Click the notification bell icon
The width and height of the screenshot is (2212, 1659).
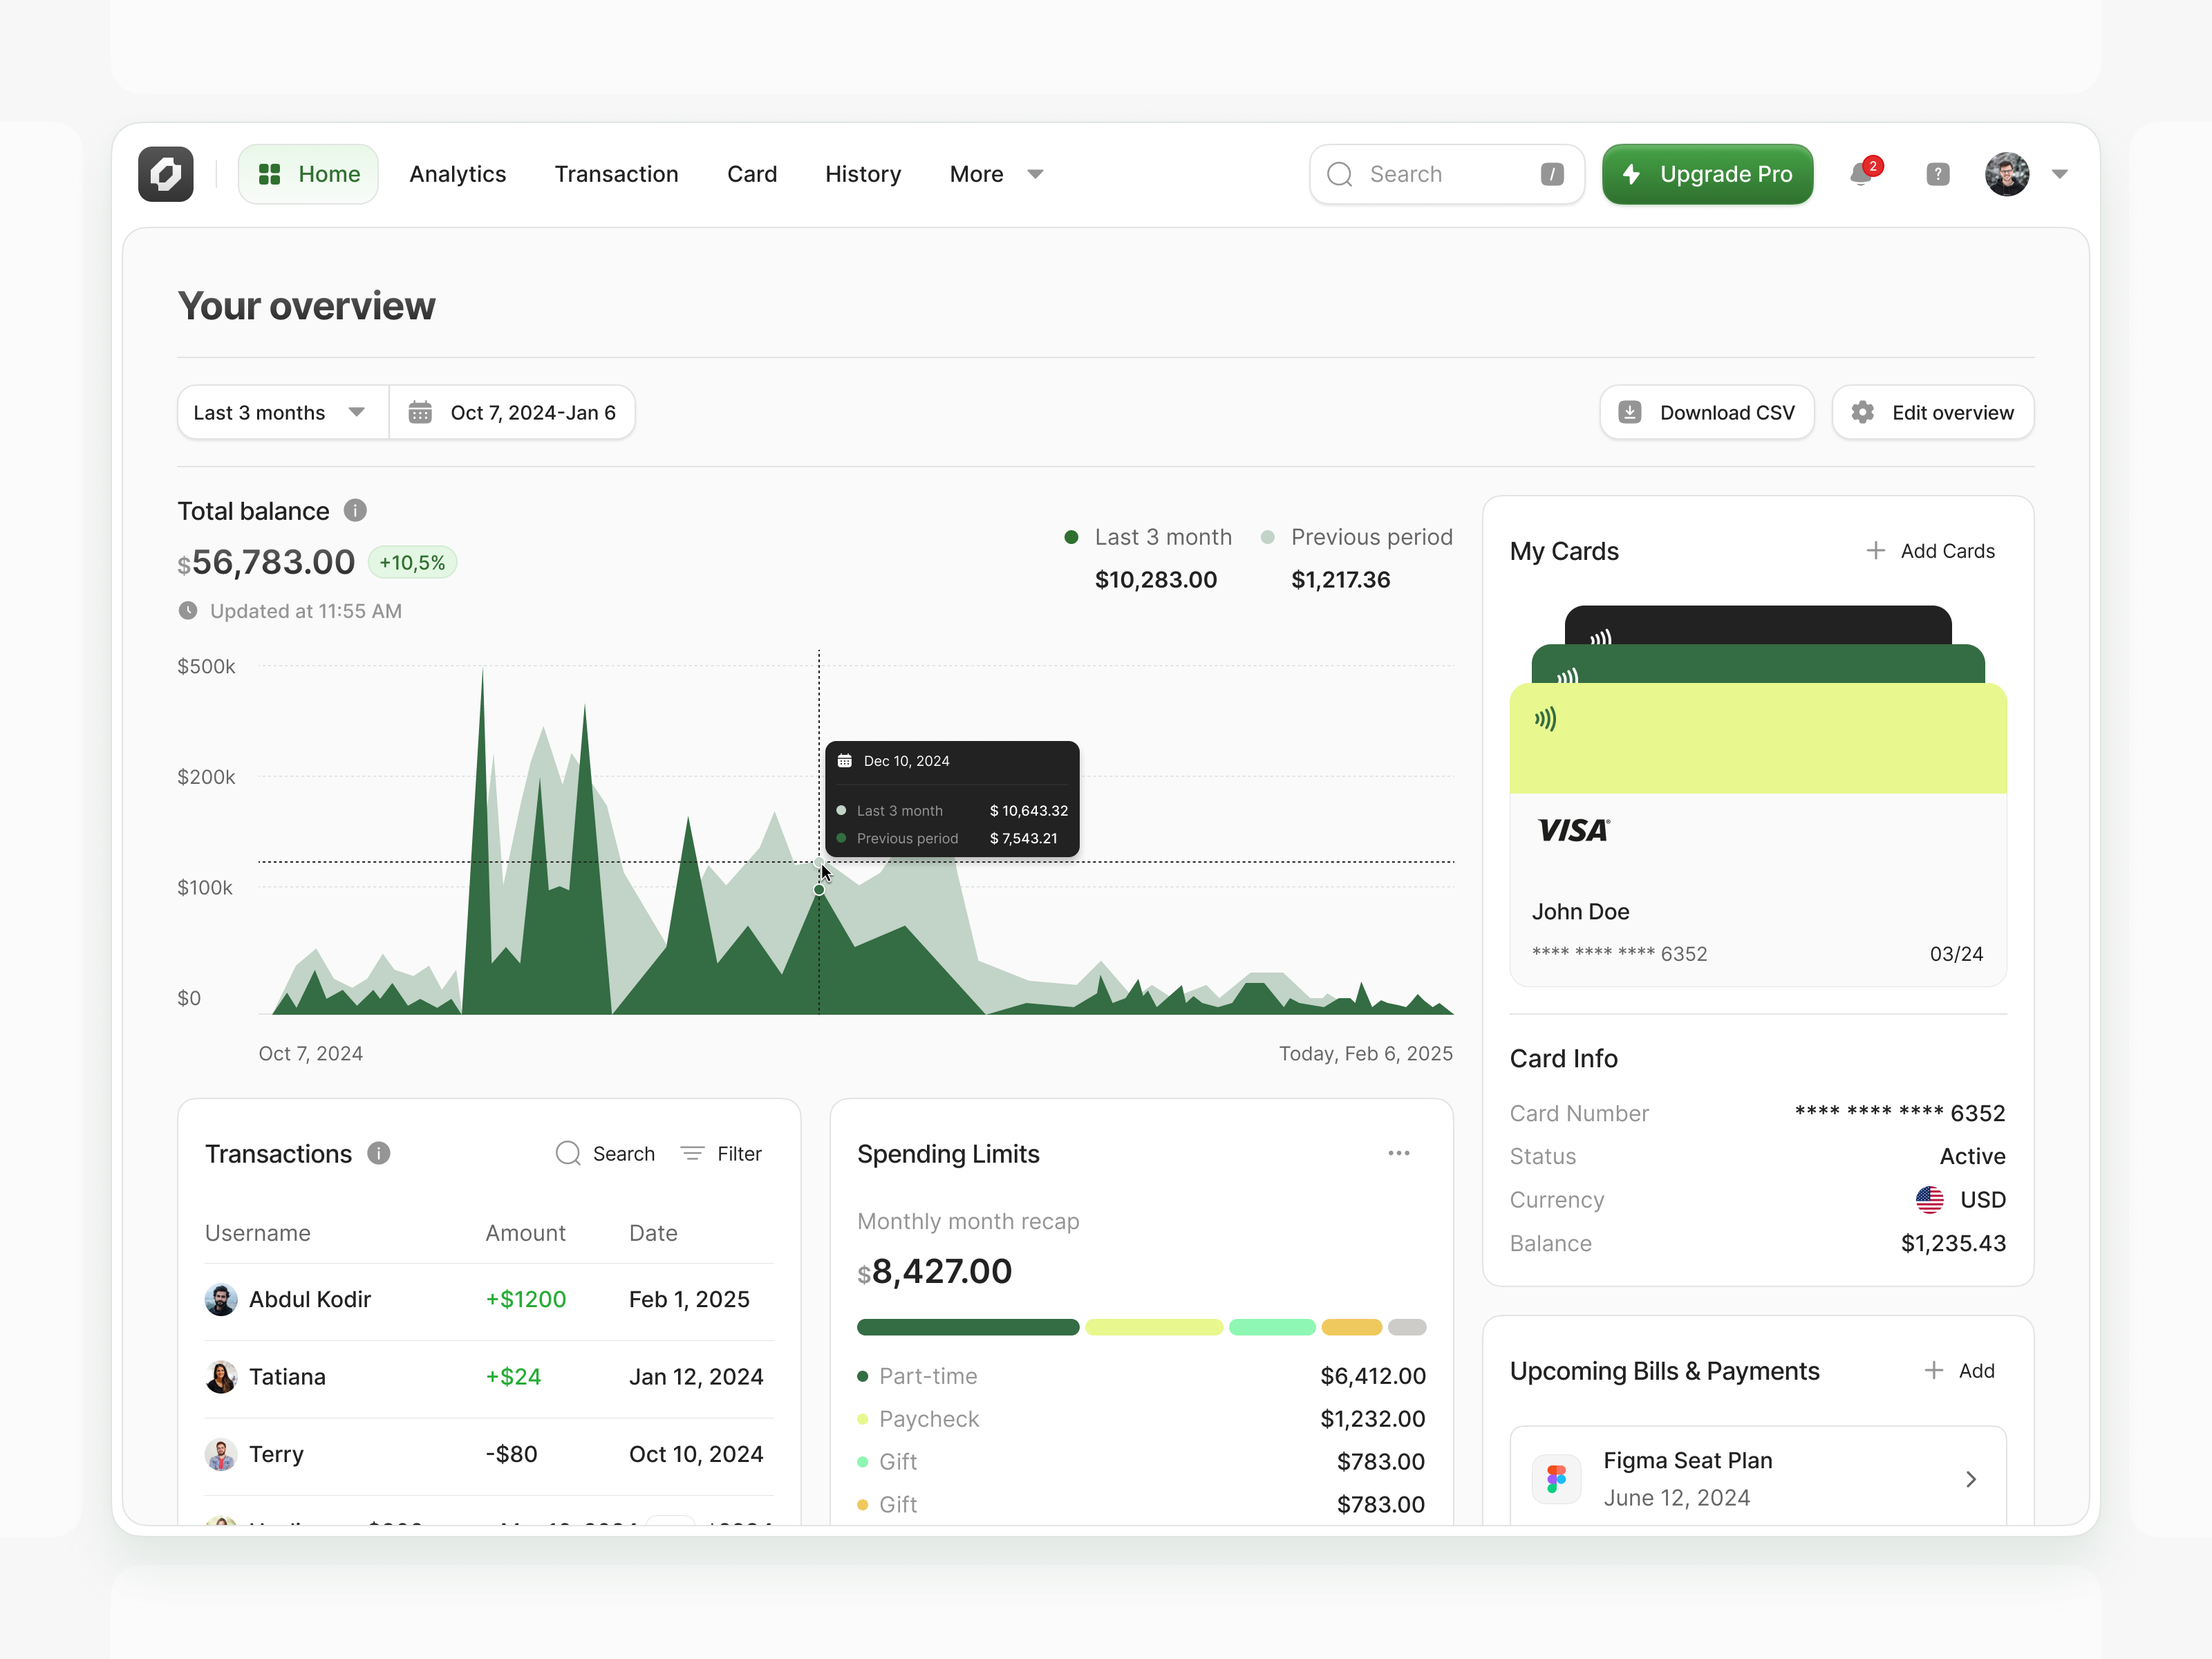tap(1861, 174)
